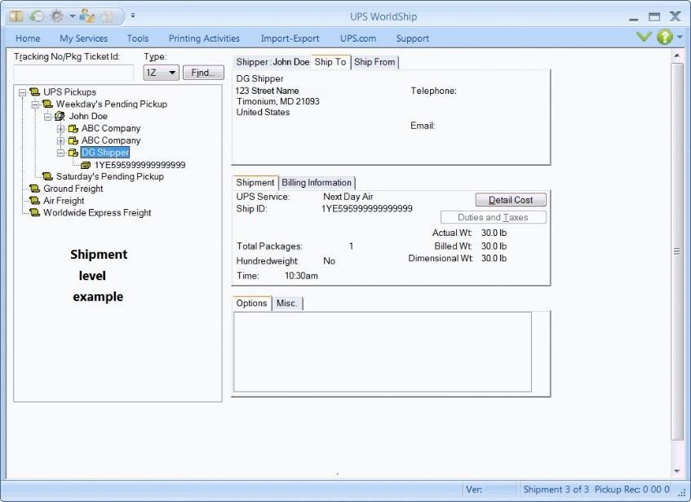This screenshot has height=502, width=691.
Task: Click Pickup Rec: 0 00 0 in status bar
Action: 632,489
